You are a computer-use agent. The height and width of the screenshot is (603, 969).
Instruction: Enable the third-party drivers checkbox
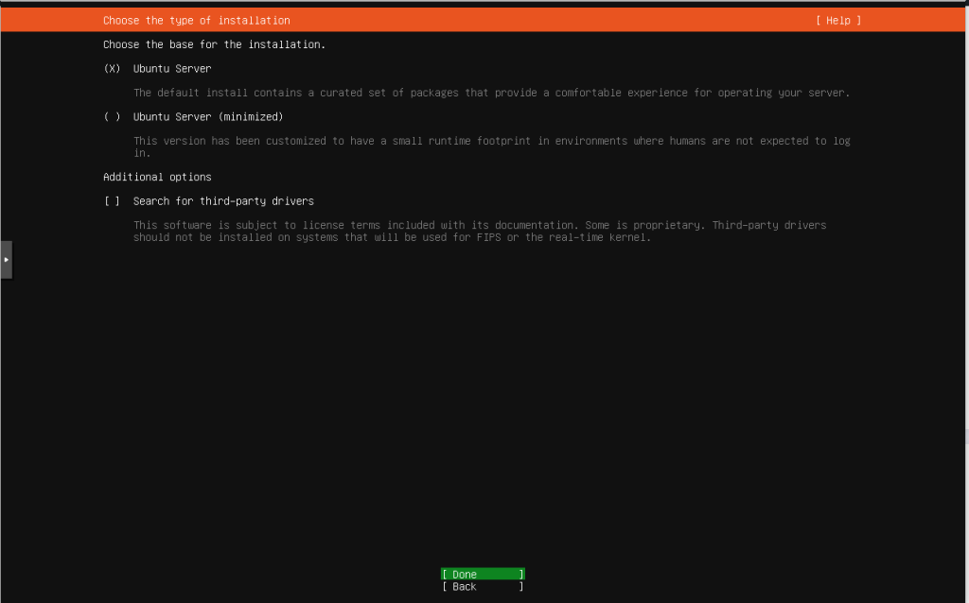(x=112, y=201)
